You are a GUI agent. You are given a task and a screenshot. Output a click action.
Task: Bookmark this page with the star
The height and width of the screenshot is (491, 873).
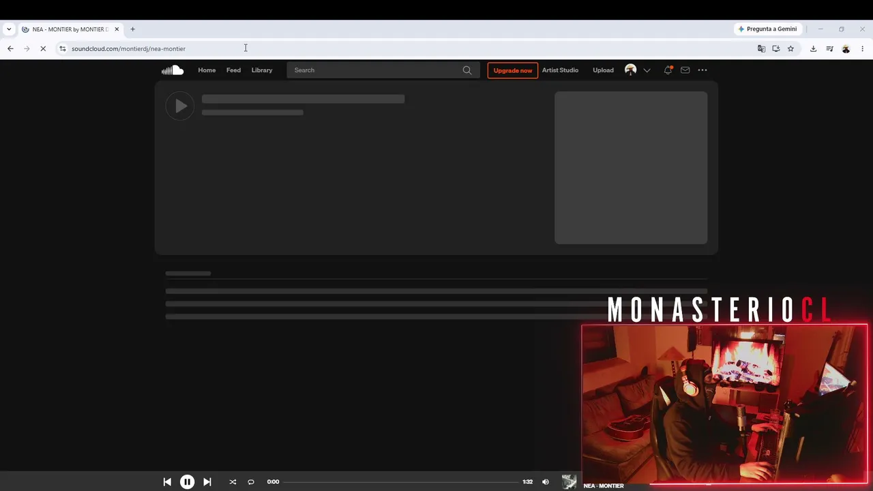(790, 48)
